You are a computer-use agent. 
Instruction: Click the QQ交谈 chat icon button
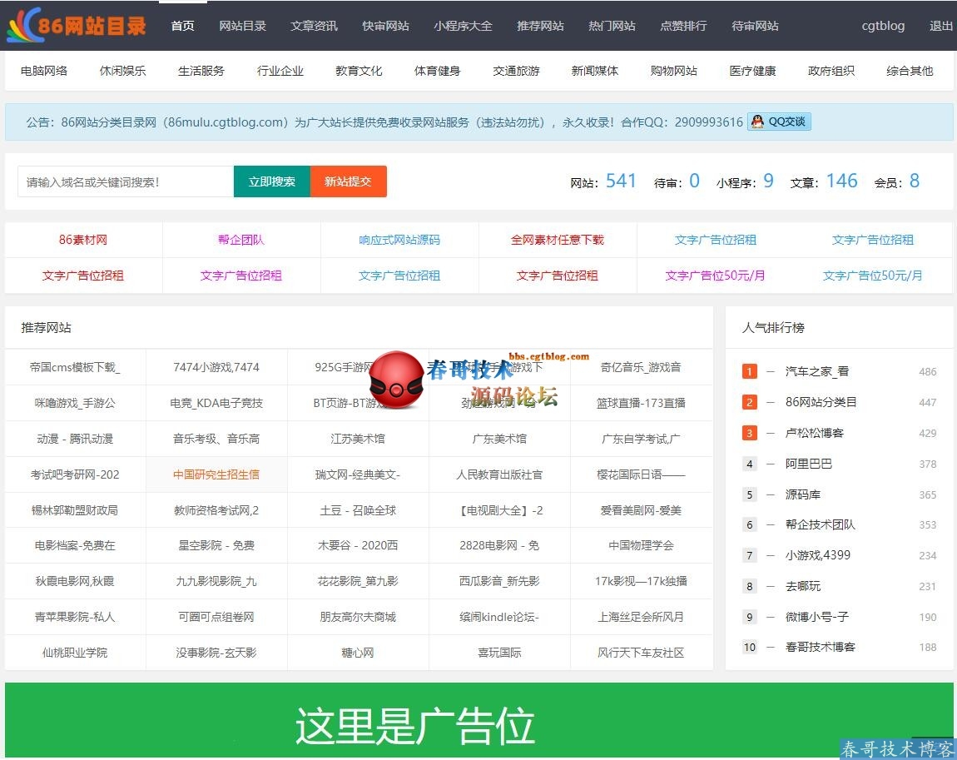tap(779, 122)
